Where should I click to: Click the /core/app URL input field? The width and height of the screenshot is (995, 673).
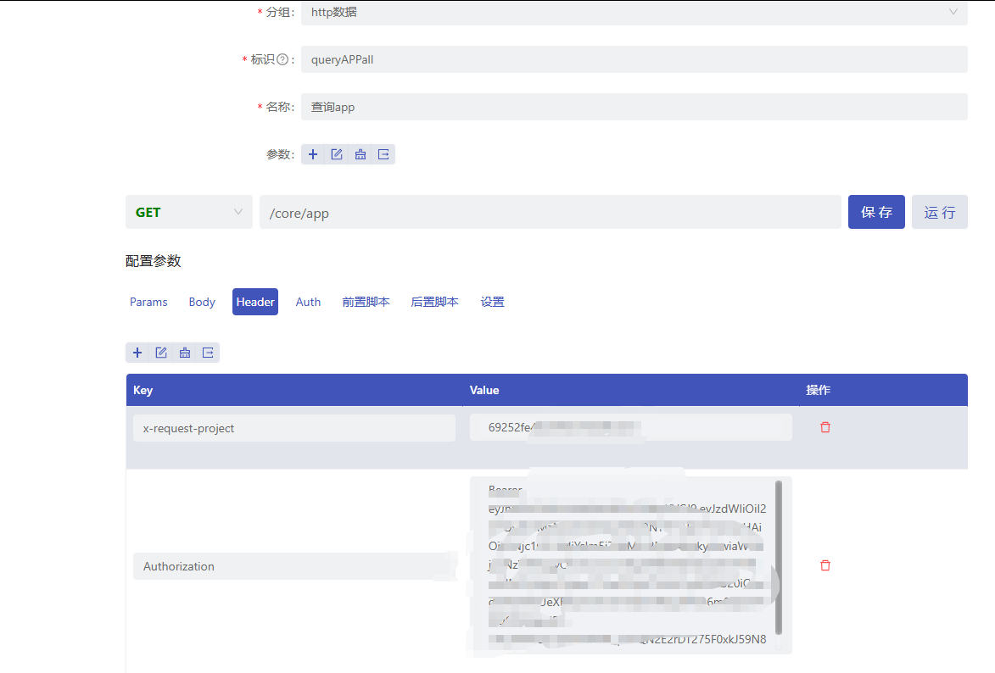[x=550, y=212]
